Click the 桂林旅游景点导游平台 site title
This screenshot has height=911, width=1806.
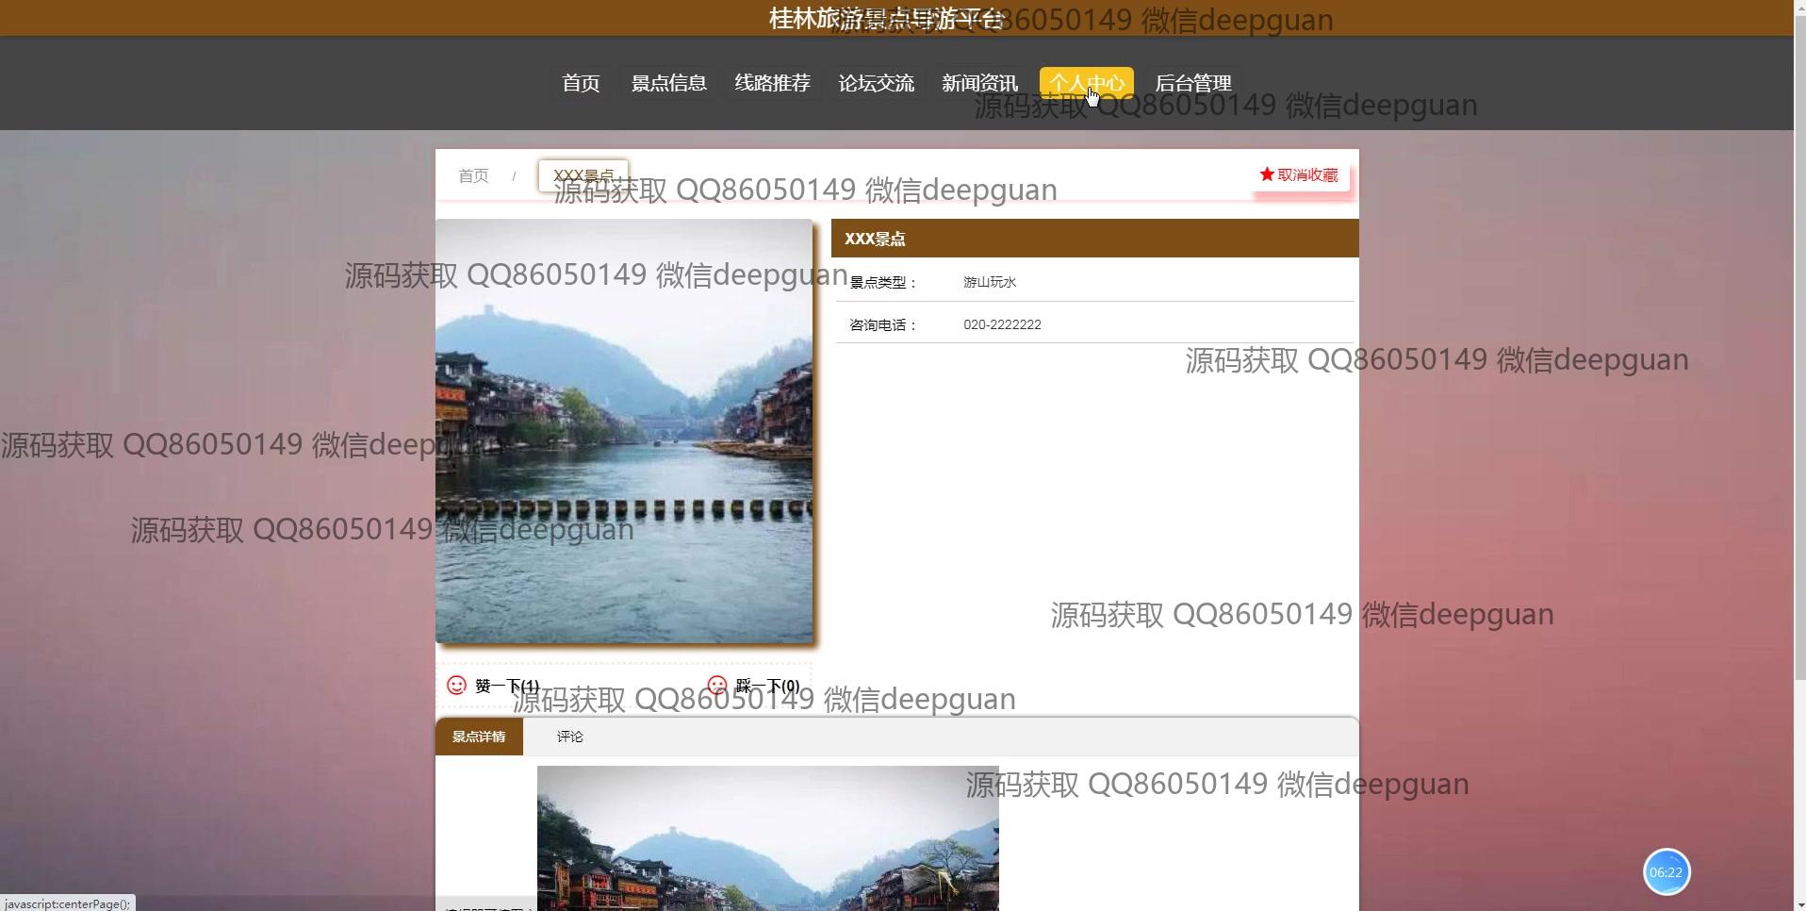884,19
